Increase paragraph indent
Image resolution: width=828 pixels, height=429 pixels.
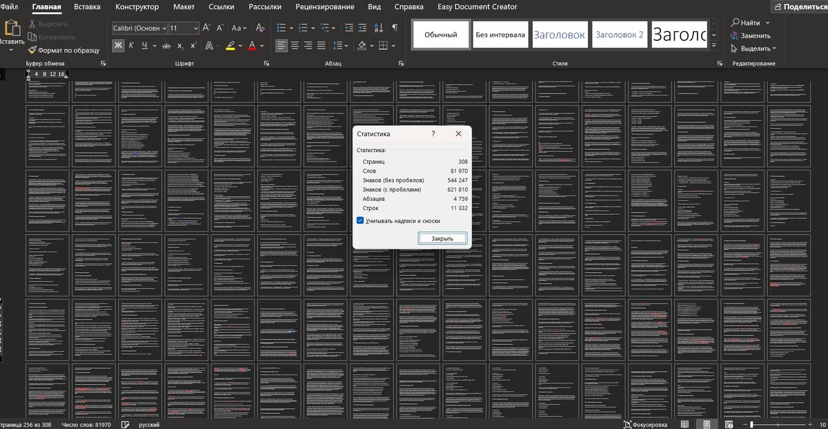(363, 28)
